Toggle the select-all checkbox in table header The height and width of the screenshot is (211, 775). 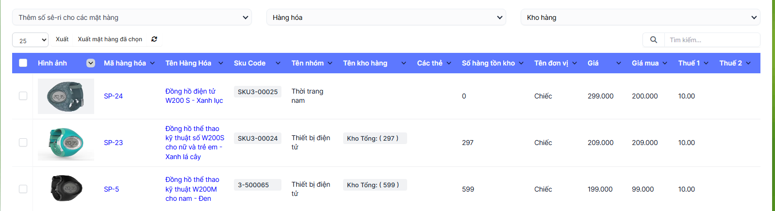pos(23,63)
